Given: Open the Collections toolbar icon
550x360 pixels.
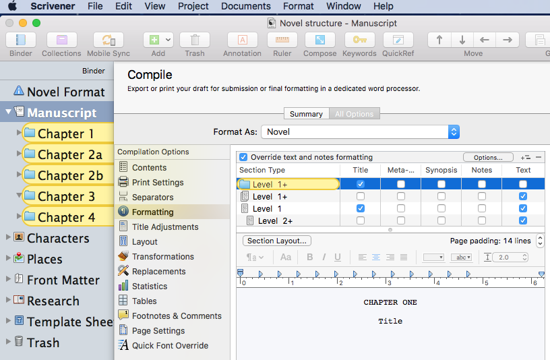Looking at the screenshot, I should point(62,40).
